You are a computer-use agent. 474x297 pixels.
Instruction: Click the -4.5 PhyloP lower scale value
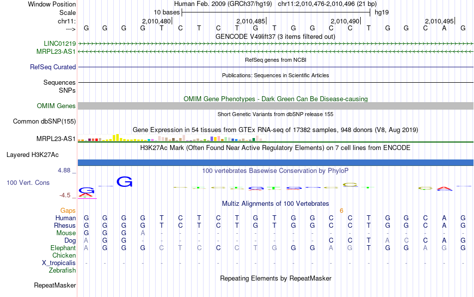(x=65, y=195)
